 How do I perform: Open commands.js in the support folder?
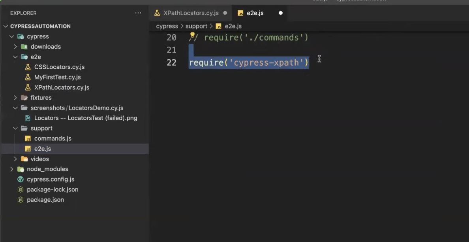pos(53,138)
